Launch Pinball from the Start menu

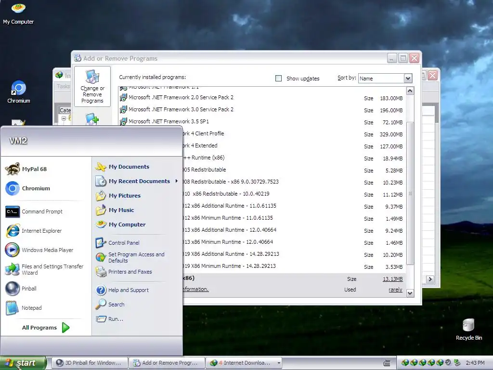[x=21, y=289]
